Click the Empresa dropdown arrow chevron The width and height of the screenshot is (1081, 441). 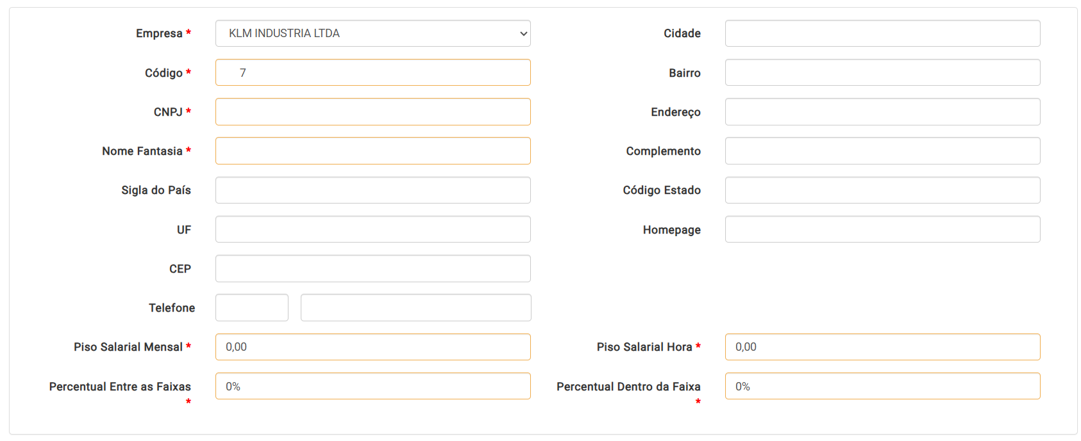523,34
